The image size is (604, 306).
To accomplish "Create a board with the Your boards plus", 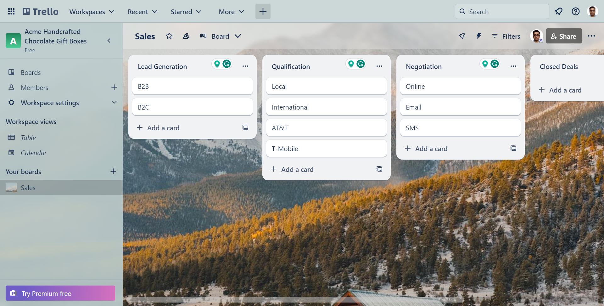I will [x=113, y=171].
